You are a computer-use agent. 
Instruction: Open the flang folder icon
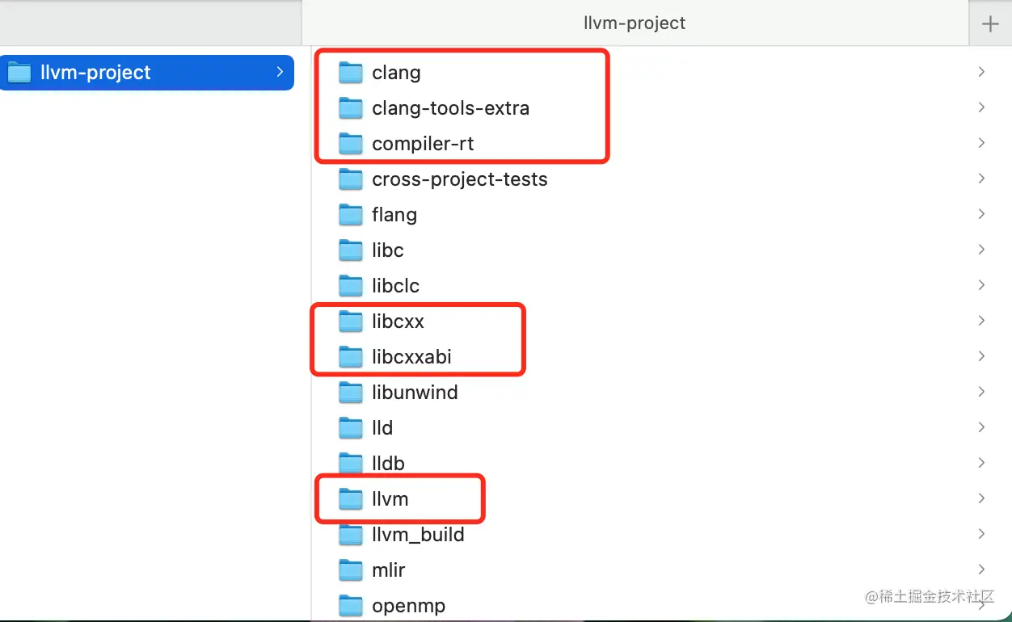click(x=351, y=214)
